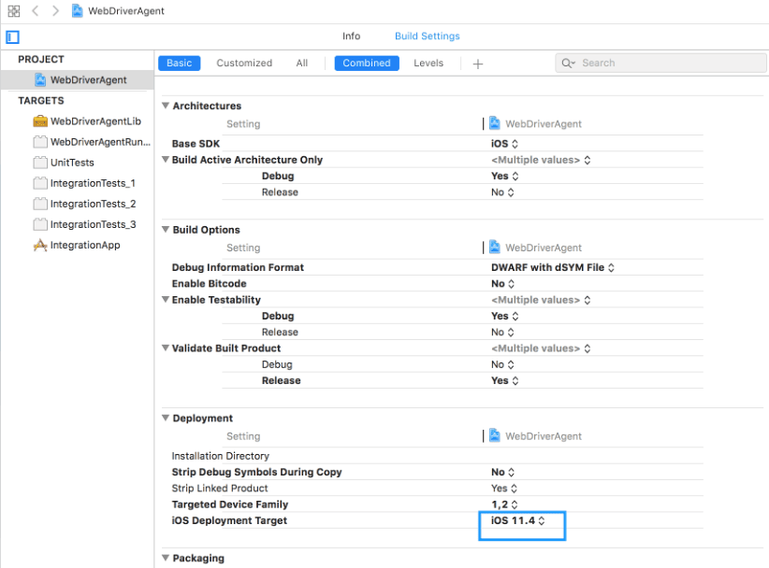Add a build setting with the plus button

point(477,63)
